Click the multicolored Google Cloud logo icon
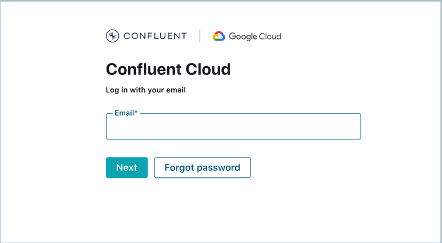Image resolution: width=442 pixels, height=243 pixels. click(219, 36)
